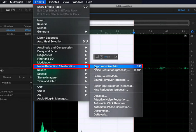Choose DeReverb effect
Viewport: 196px width, 132px height.
116,115
